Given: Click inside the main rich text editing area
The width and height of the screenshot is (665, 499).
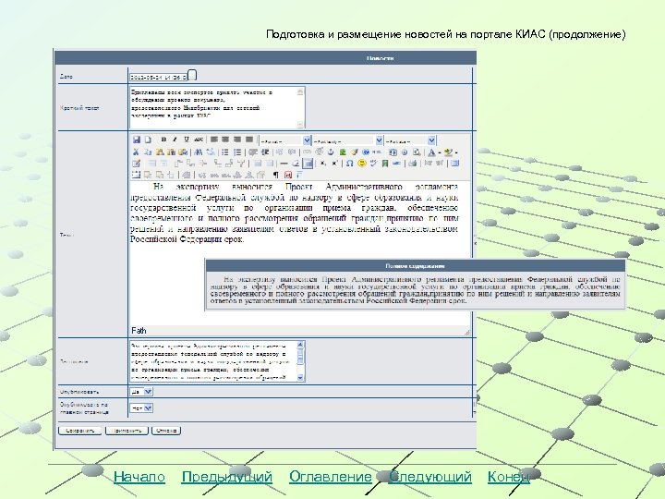Looking at the screenshot, I should tap(300, 252).
